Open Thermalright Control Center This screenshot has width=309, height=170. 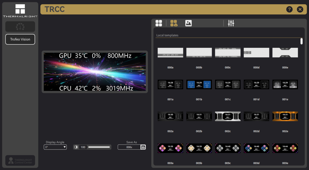(20, 160)
